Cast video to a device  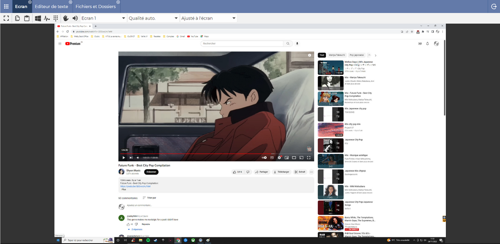click(301, 158)
